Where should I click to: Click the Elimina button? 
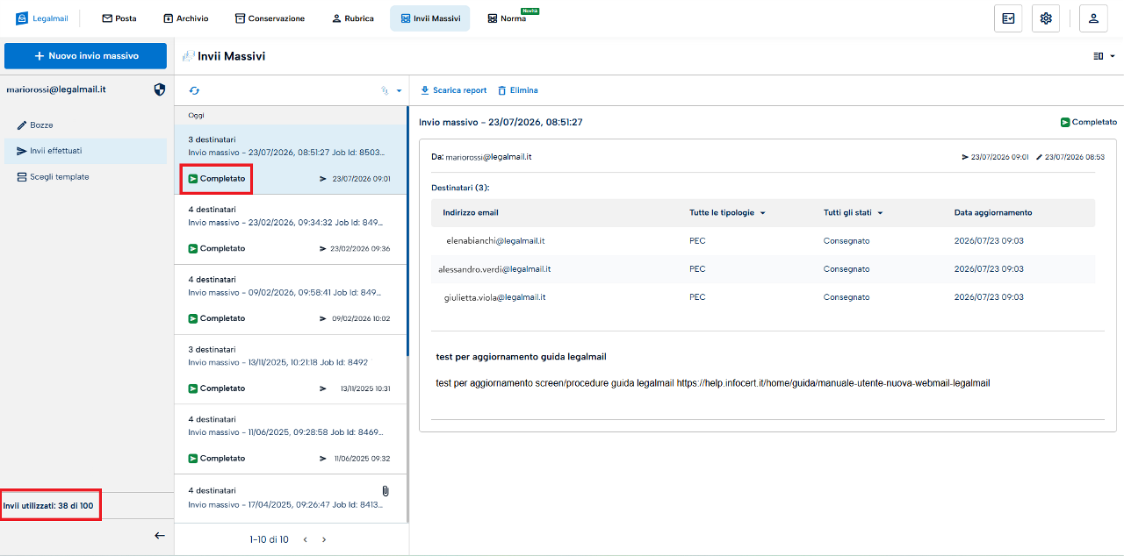pyautogui.click(x=517, y=90)
